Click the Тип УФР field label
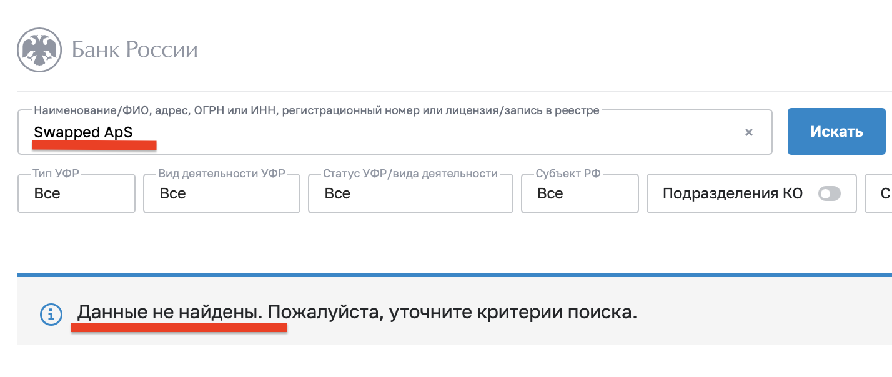This screenshot has height=377, width=892. (56, 174)
